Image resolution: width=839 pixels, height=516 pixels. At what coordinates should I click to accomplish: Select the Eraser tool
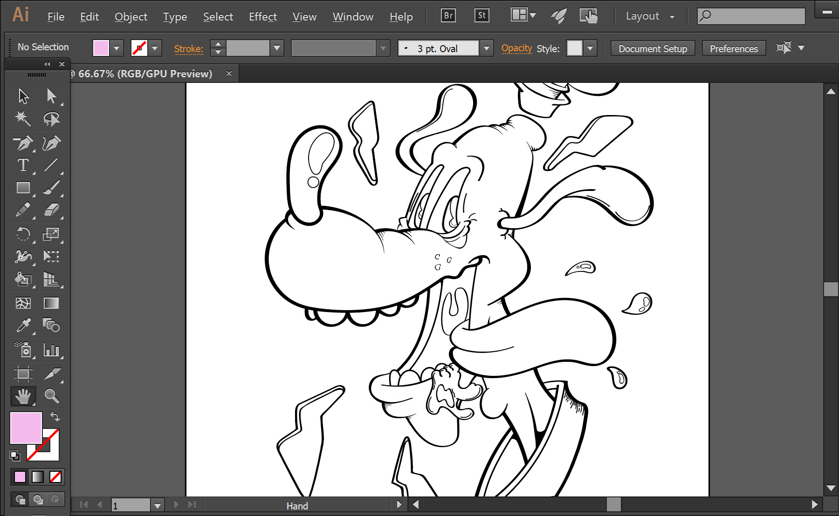click(x=51, y=210)
